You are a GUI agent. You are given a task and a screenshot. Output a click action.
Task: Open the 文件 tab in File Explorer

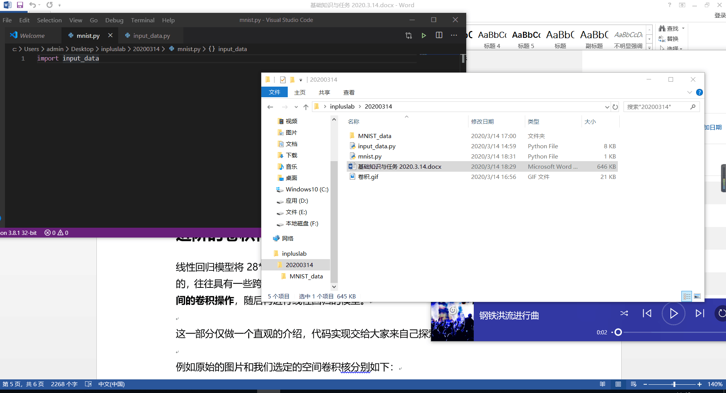tap(275, 92)
